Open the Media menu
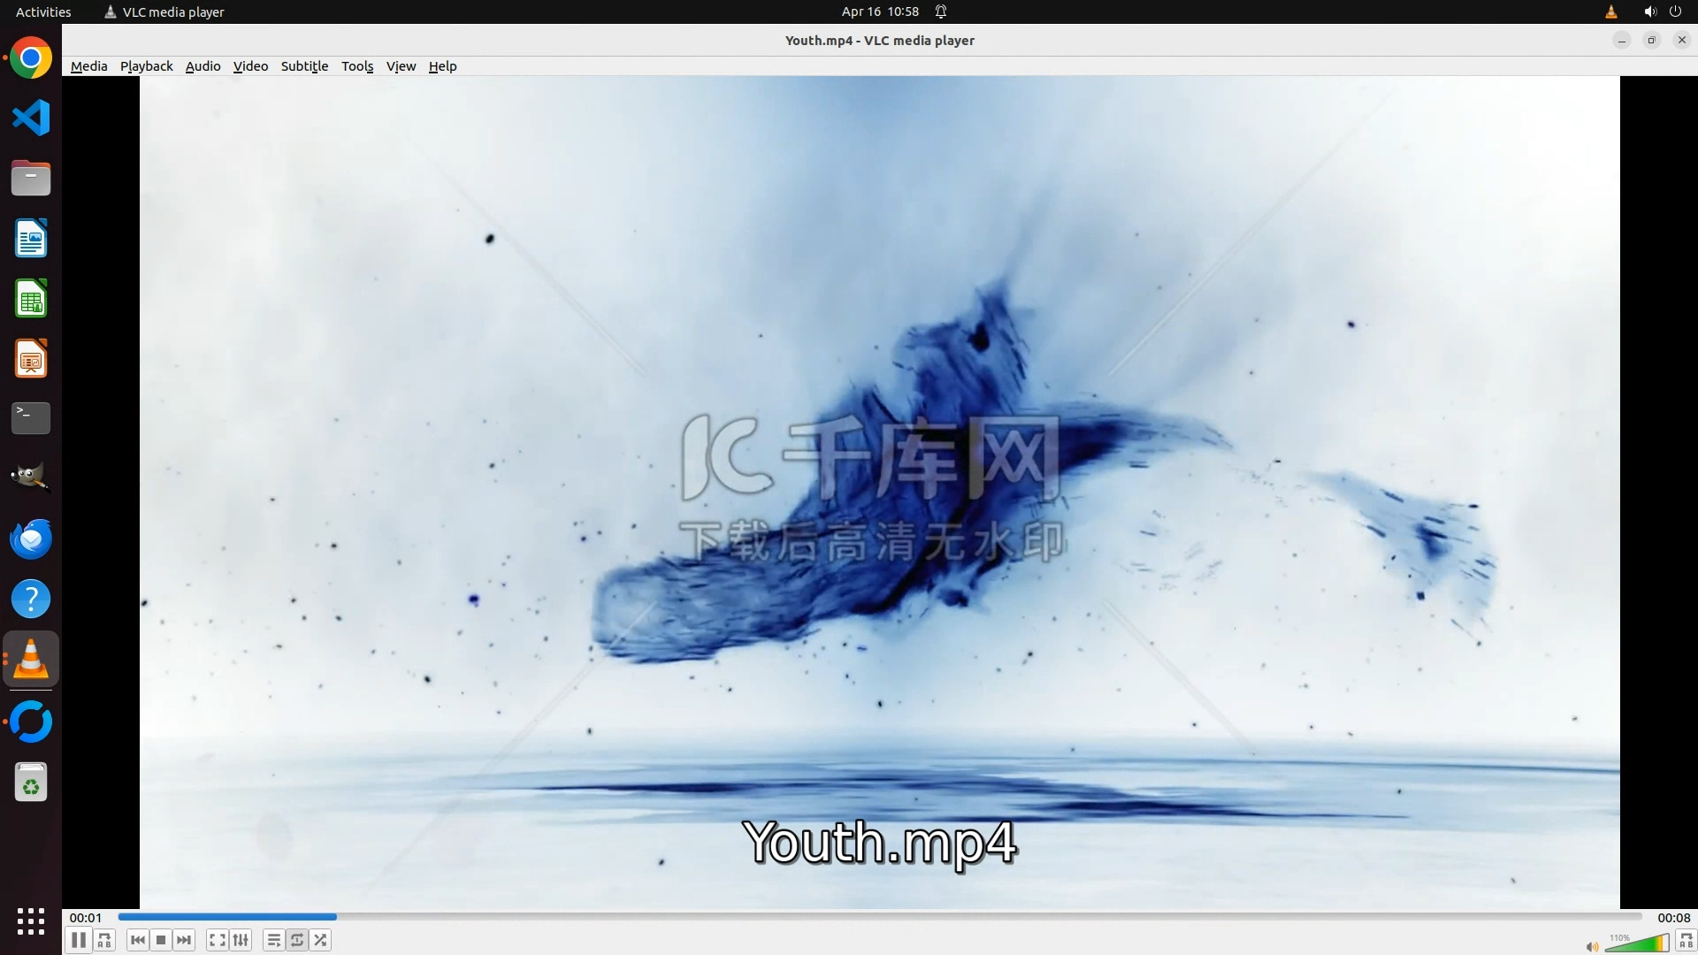The image size is (1698, 955). 88,66
